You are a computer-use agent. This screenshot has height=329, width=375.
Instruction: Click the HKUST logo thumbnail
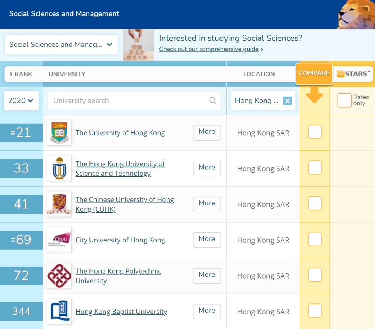point(59,169)
